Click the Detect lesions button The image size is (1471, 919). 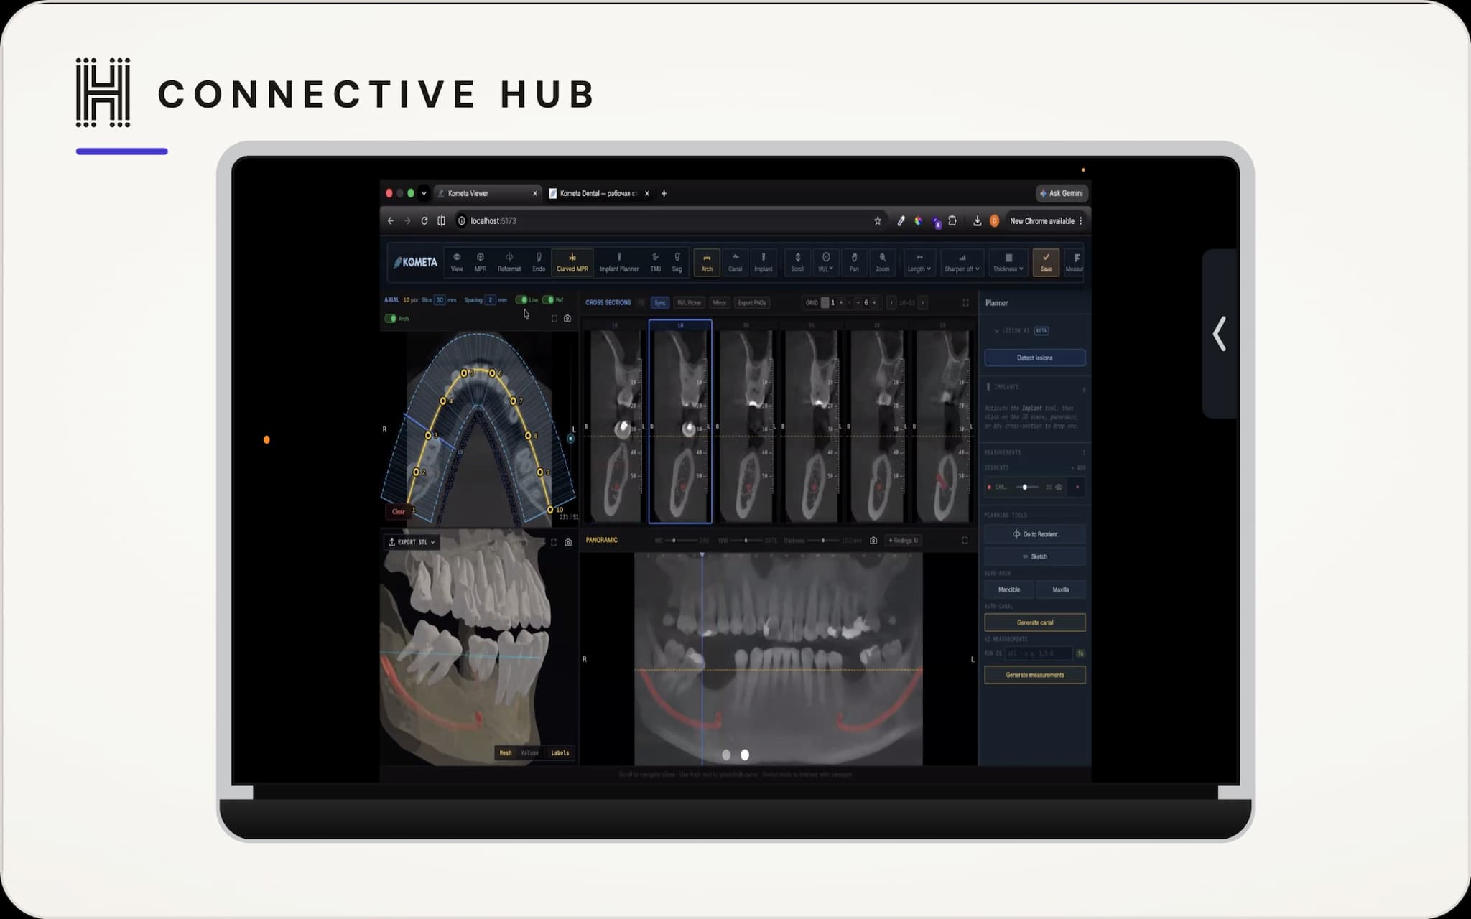tap(1034, 358)
